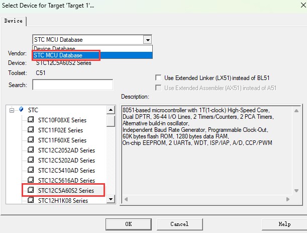Collapse the STC tree node
Screen dimensions: 307x233
pyautogui.click(x=12, y=110)
